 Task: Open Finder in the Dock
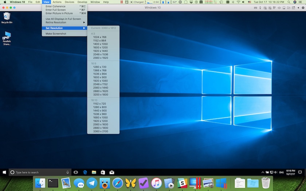coord(40,183)
